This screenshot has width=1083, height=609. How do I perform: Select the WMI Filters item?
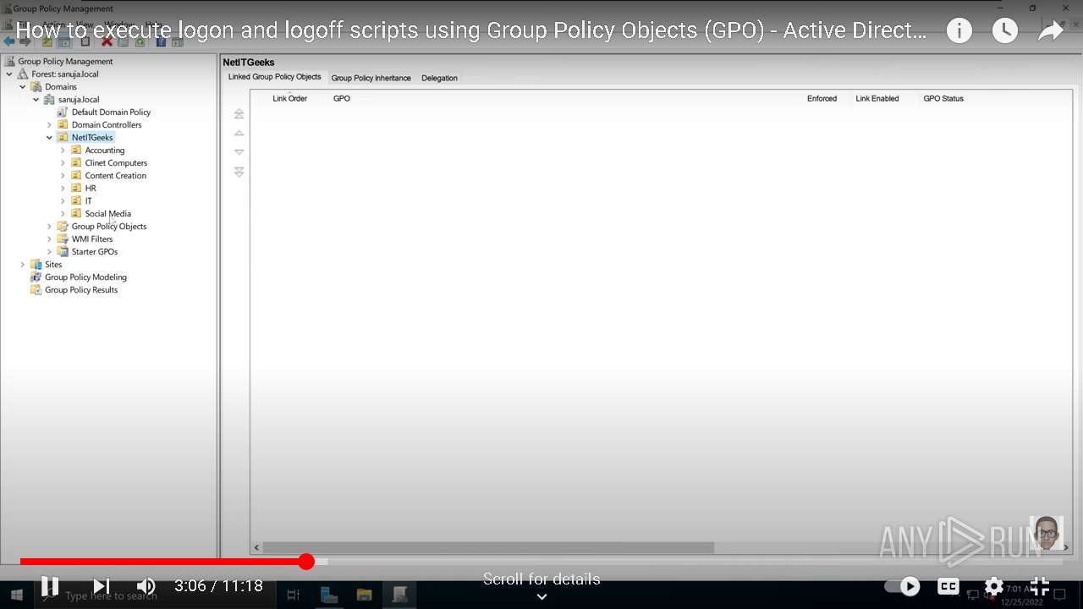click(92, 239)
